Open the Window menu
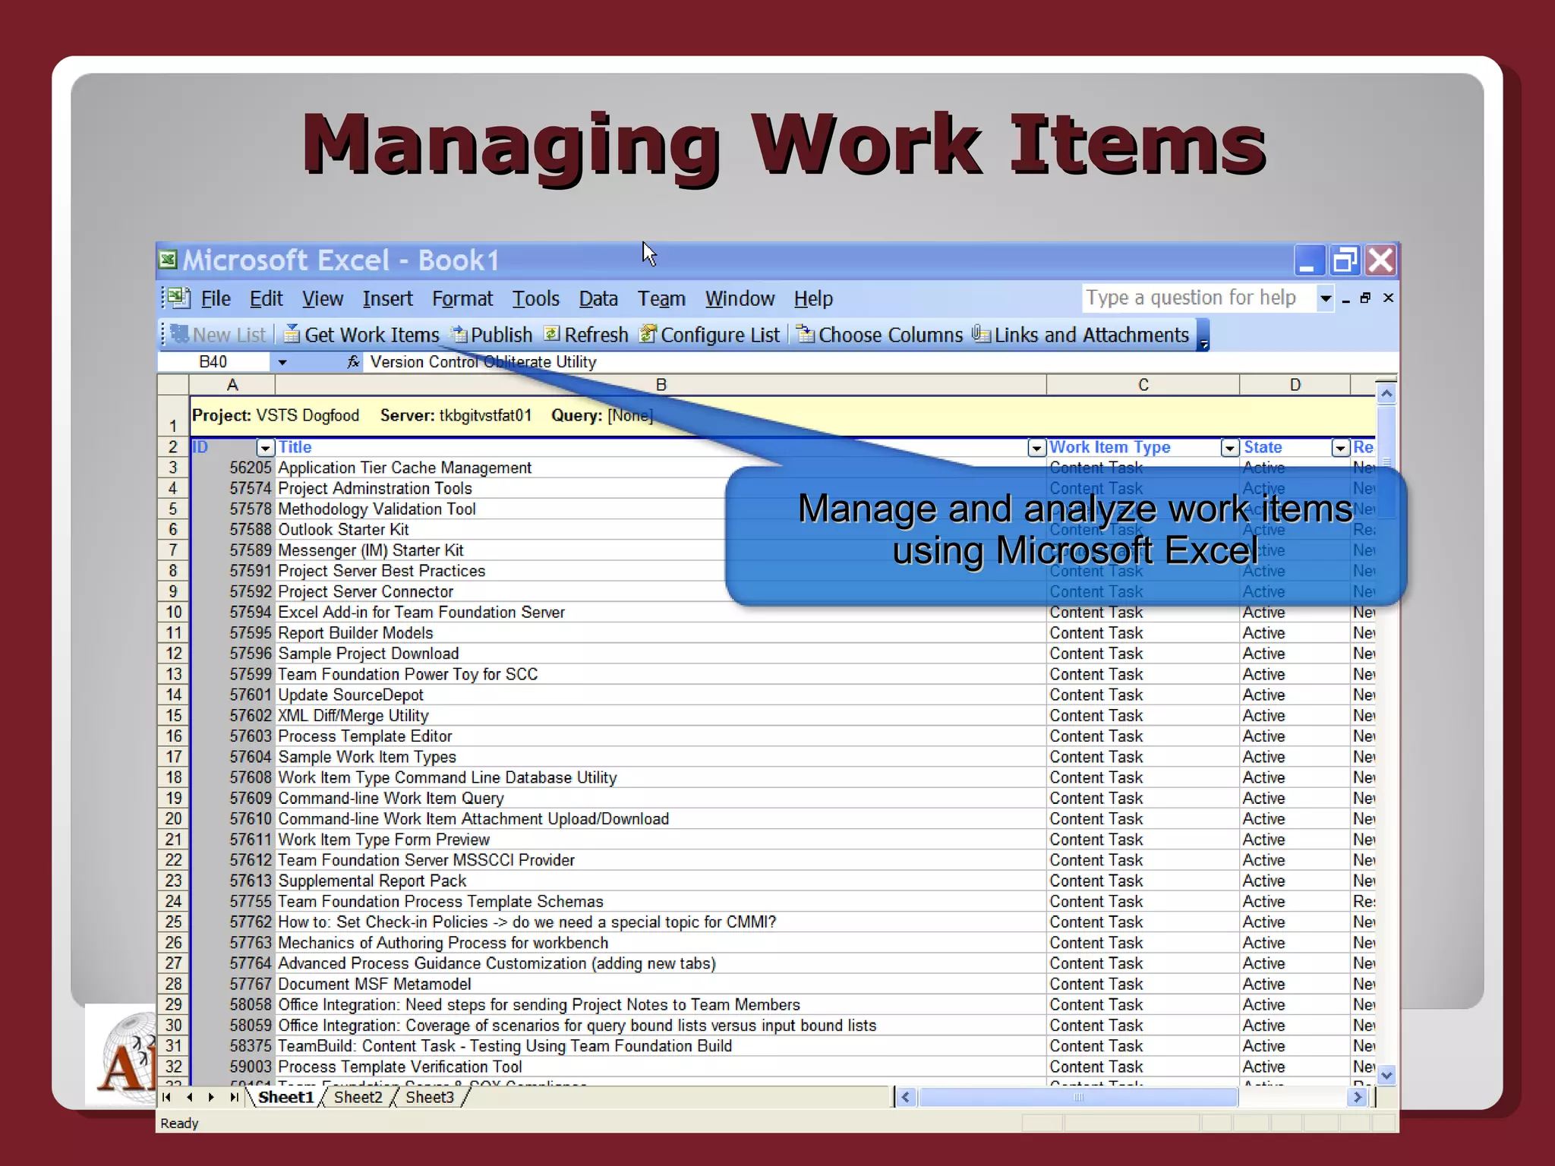 pyautogui.click(x=740, y=298)
